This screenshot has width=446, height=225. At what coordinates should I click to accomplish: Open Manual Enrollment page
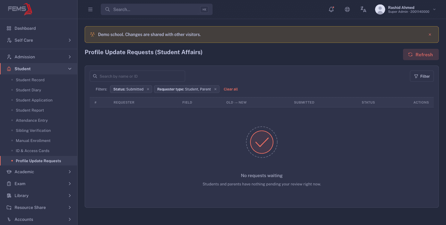39,140
